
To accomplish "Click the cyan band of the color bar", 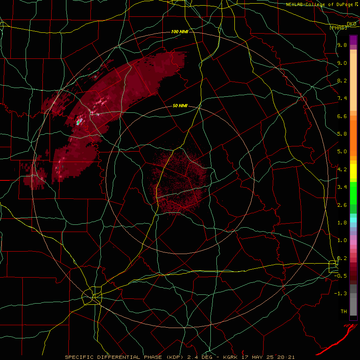I will click(353, 220).
